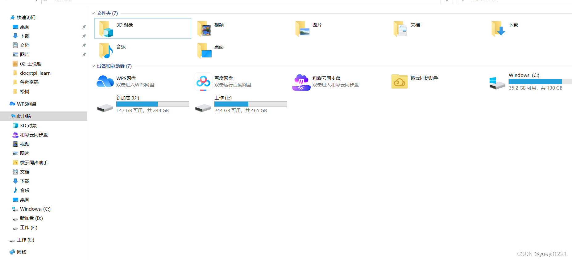Select pinned 桌面 under 快速访问
This screenshot has height=260, width=572.
point(25,27)
